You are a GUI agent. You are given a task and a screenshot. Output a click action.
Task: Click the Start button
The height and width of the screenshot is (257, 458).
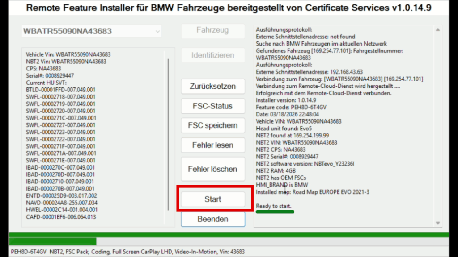(213, 199)
